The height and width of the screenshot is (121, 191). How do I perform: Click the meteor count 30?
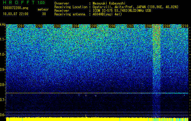(44, 14)
